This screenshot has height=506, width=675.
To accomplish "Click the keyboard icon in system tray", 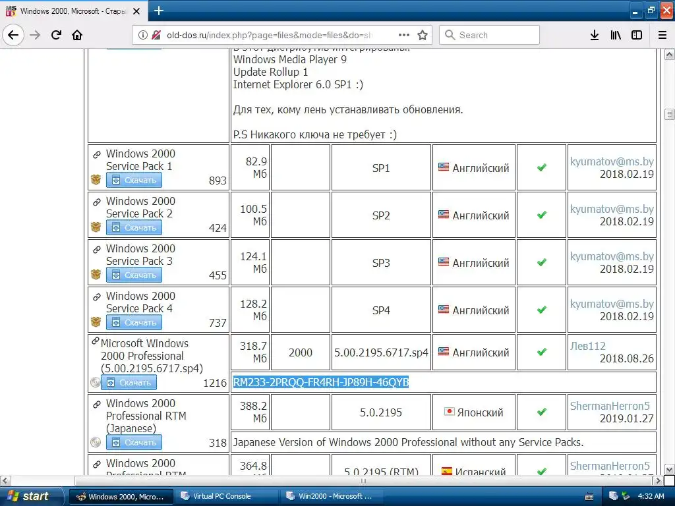I will coord(589,497).
